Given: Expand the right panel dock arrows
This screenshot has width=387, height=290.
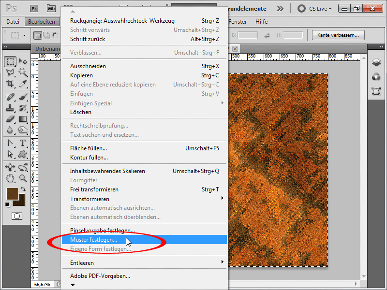Looking at the screenshot, I should (381, 46).
